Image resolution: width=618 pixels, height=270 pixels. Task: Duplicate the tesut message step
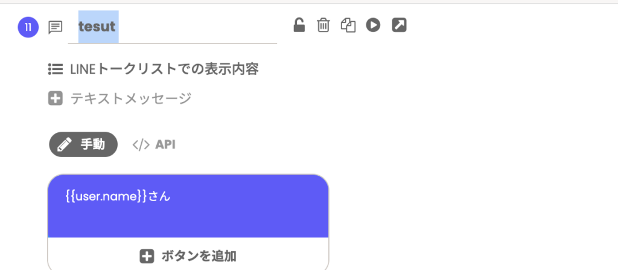(348, 25)
